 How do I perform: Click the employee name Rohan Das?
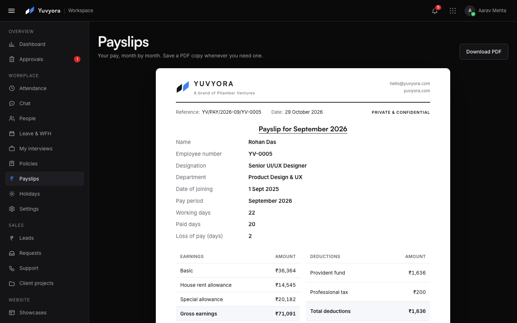pos(262,142)
